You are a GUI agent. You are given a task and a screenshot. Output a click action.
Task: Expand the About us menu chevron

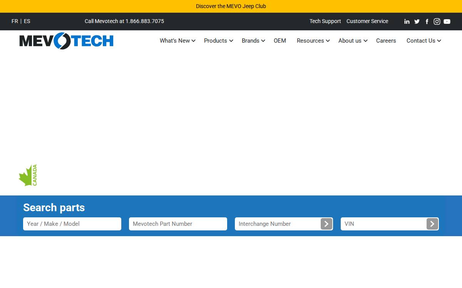[x=365, y=41]
